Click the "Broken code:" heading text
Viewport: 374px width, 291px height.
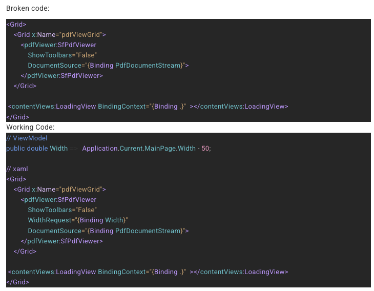pos(28,9)
